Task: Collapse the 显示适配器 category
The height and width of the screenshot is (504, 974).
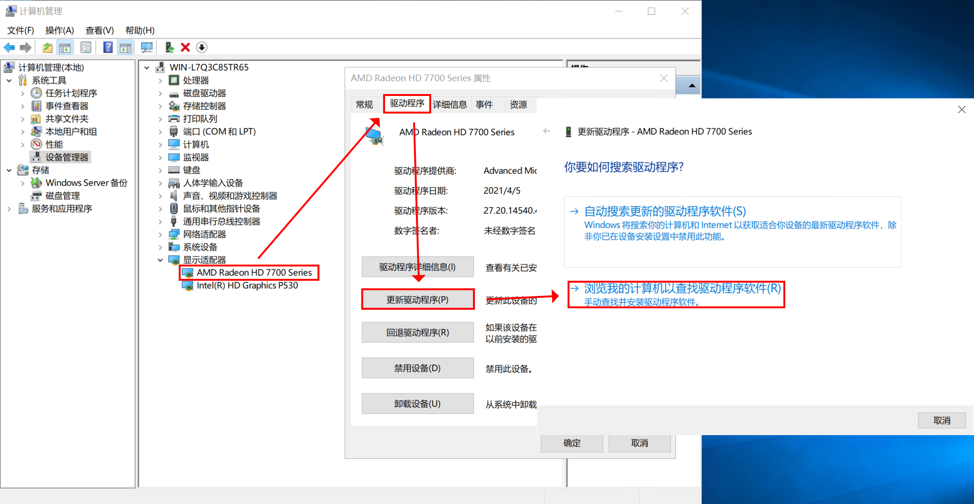Action: [160, 260]
